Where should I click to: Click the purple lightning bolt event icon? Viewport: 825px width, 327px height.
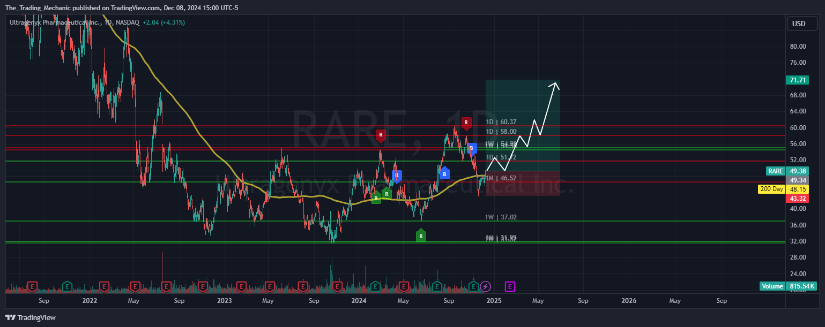(x=486, y=286)
